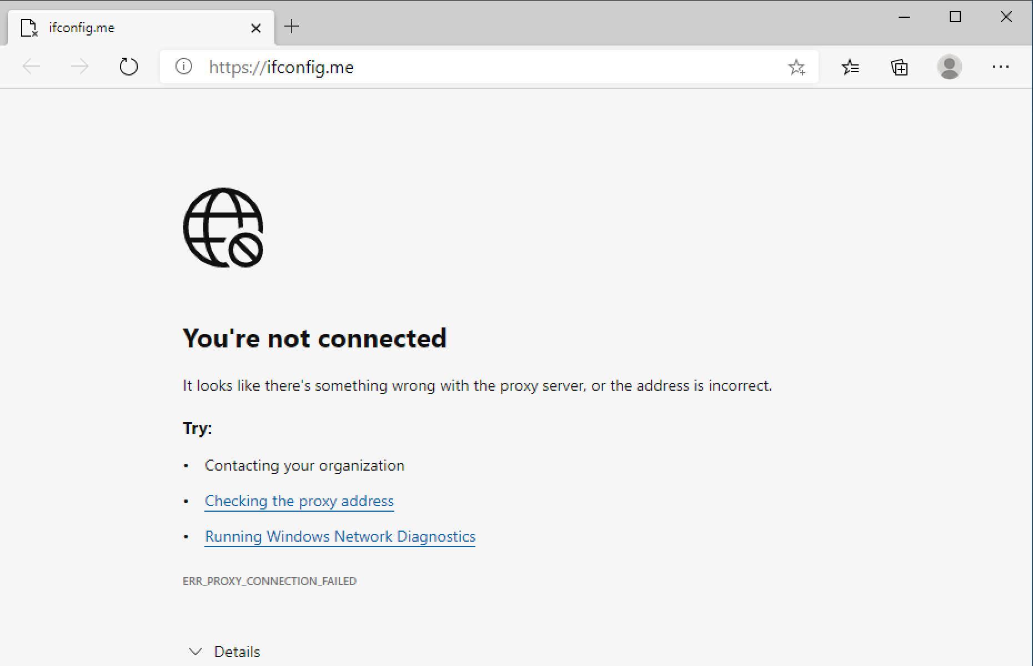Open the user profile avatar

(949, 67)
